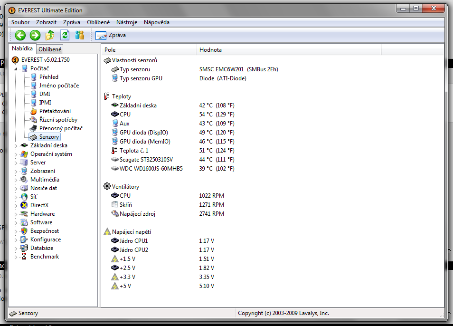Click the Řízení spotřeby icon in the tree
This screenshot has height=326, width=453.
click(34, 120)
